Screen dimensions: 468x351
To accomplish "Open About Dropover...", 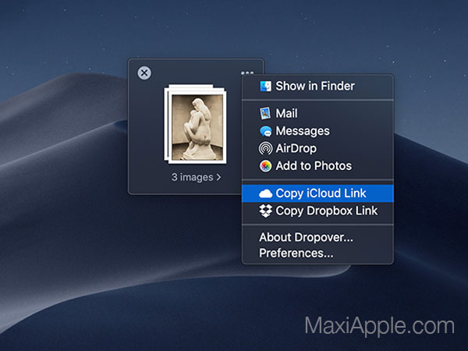I will (x=317, y=238).
